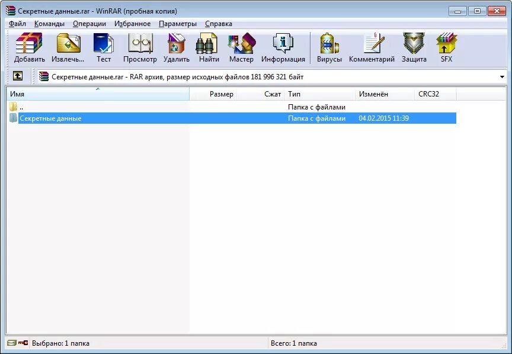
Task: Click the folder icon of Секретные данные
Action: (13, 118)
